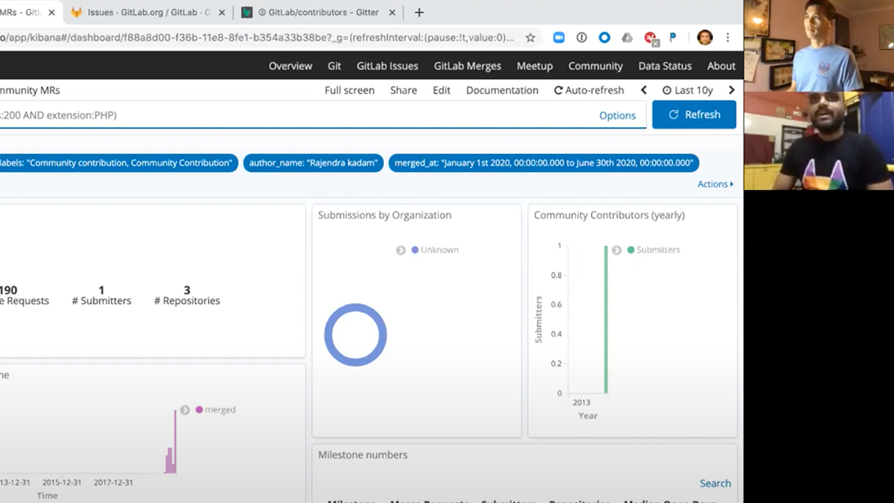Open query Options
Screen dimensions: 894x503
tap(617, 115)
